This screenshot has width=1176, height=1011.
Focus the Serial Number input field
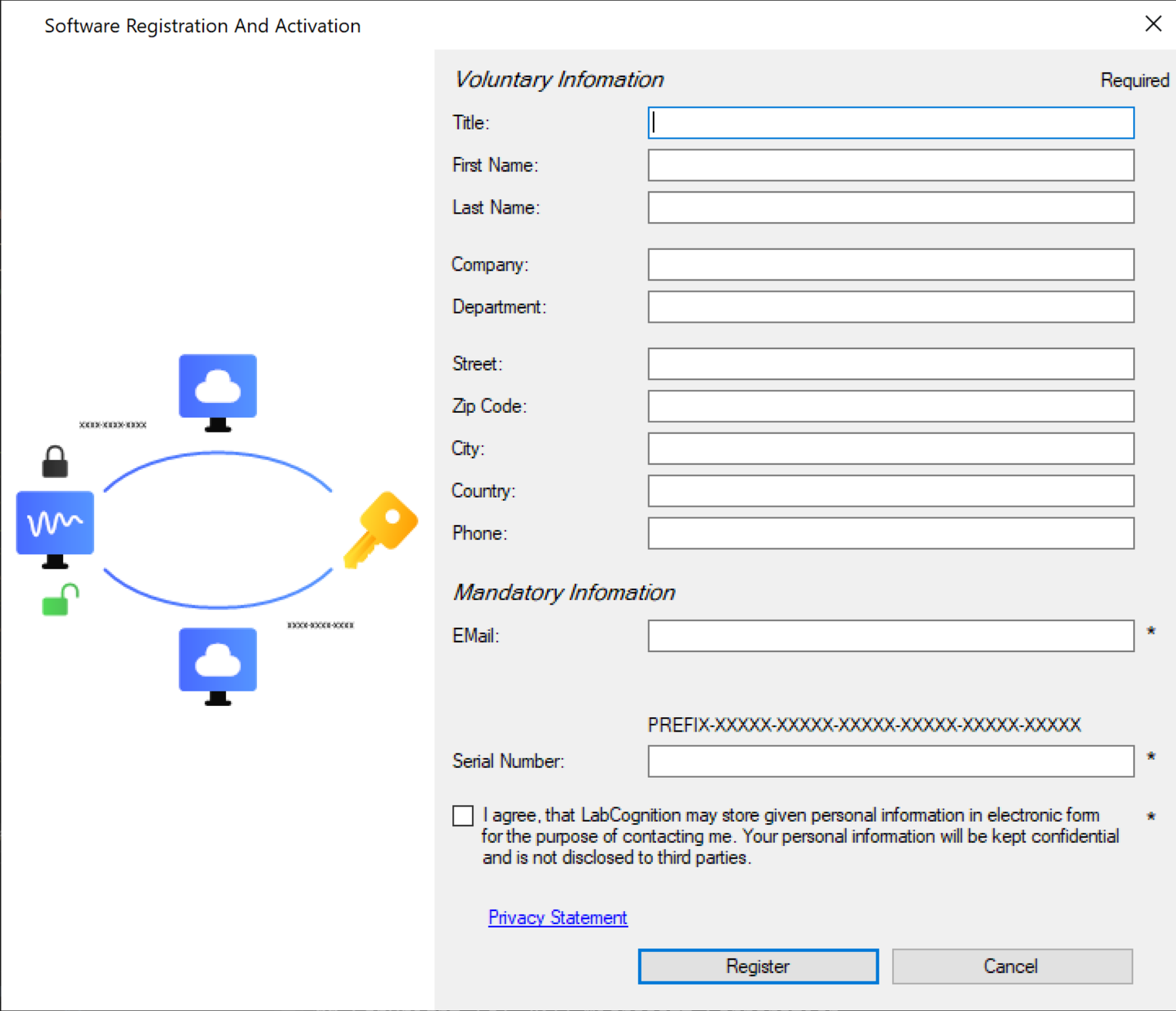[890, 761]
